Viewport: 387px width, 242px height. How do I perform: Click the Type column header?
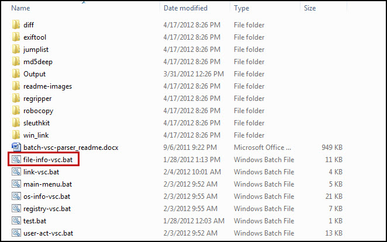pyautogui.click(x=241, y=9)
